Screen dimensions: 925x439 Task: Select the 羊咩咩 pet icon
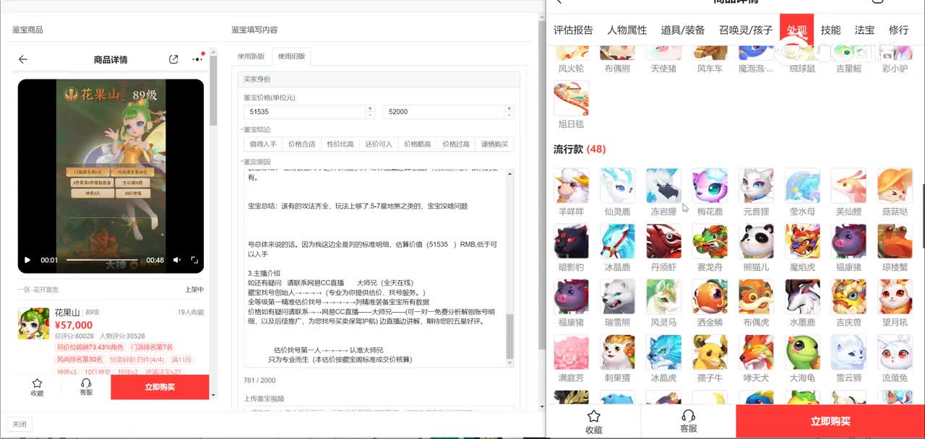point(572,186)
